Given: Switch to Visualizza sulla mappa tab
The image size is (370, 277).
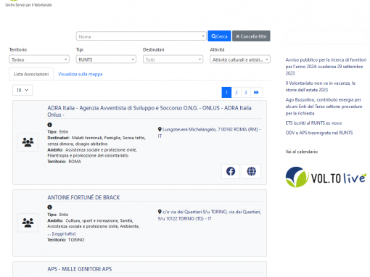Looking at the screenshot, I should tap(81, 74).
